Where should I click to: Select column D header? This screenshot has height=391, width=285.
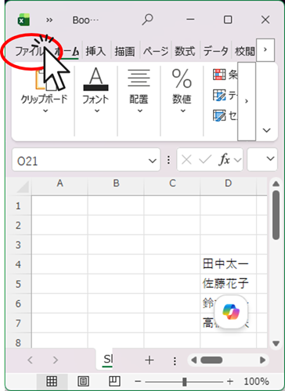pyautogui.click(x=229, y=183)
